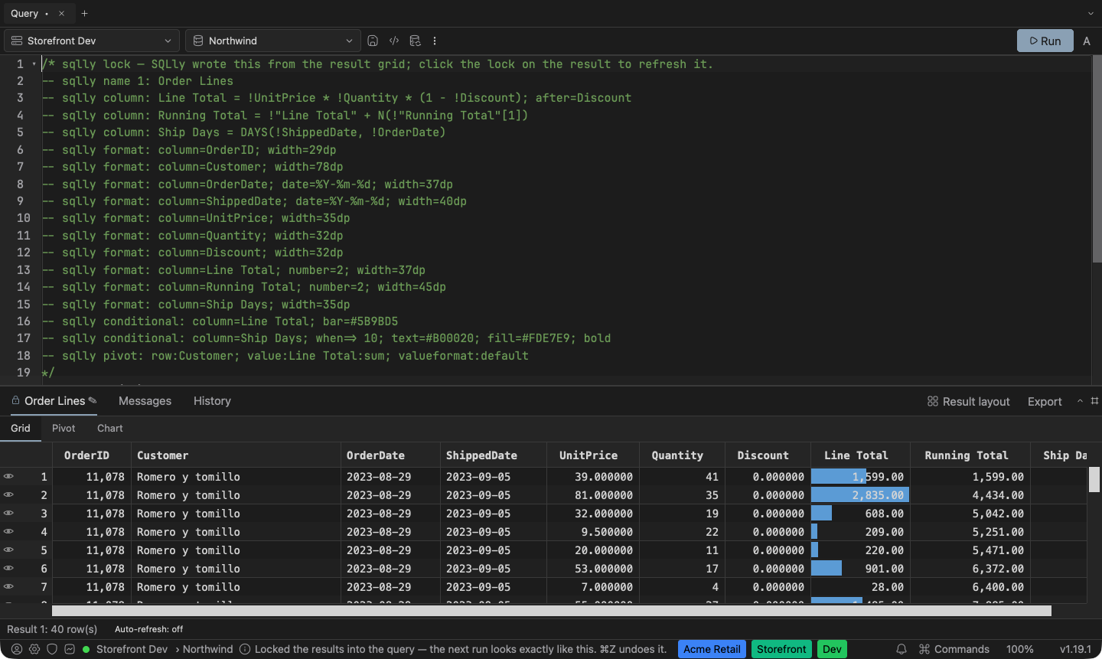
Task: Toggle the eye icon for row 1
Action: point(8,476)
